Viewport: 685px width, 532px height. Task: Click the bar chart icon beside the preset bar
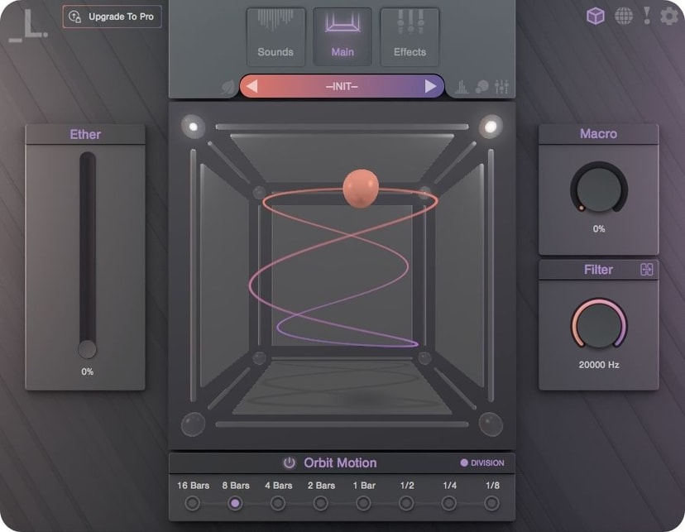tap(462, 87)
